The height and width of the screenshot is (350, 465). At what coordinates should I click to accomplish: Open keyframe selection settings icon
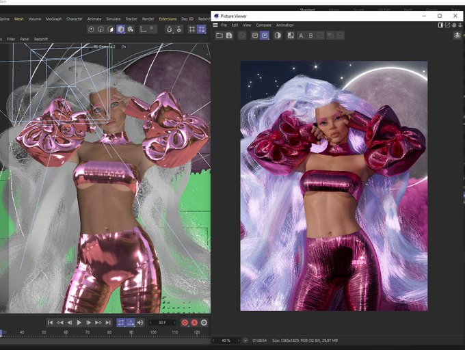[x=204, y=323]
